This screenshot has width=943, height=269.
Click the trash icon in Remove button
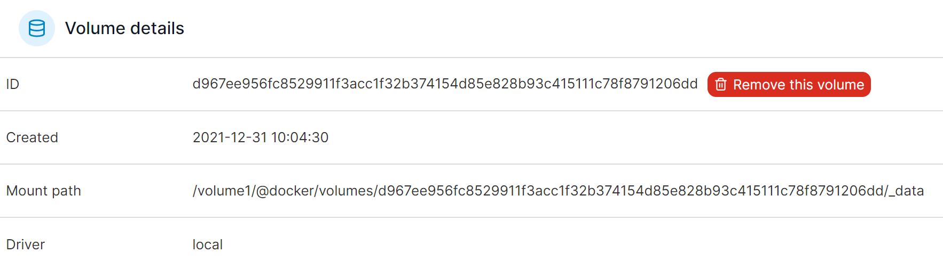721,84
